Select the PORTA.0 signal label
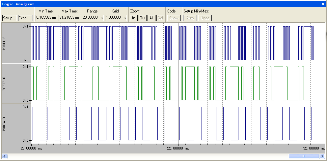The height and width of the screenshot is (161, 327). (4, 124)
